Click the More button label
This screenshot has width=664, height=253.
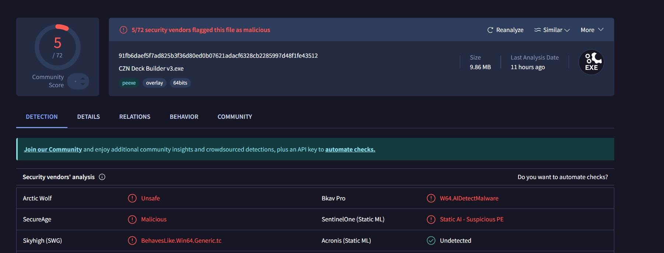pyautogui.click(x=587, y=30)
